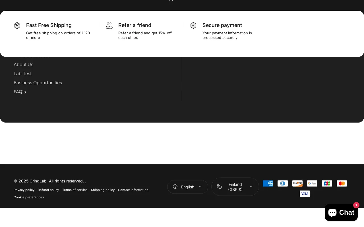Click the Fast Free Shipping box icon

17,26
